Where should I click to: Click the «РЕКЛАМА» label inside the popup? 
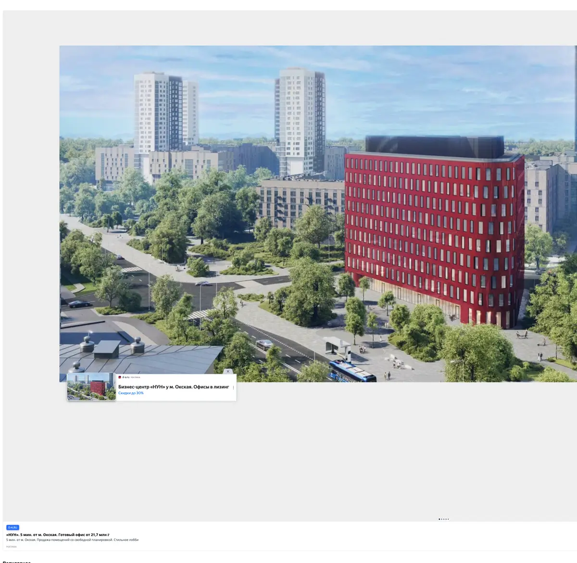tap(135, 377)
